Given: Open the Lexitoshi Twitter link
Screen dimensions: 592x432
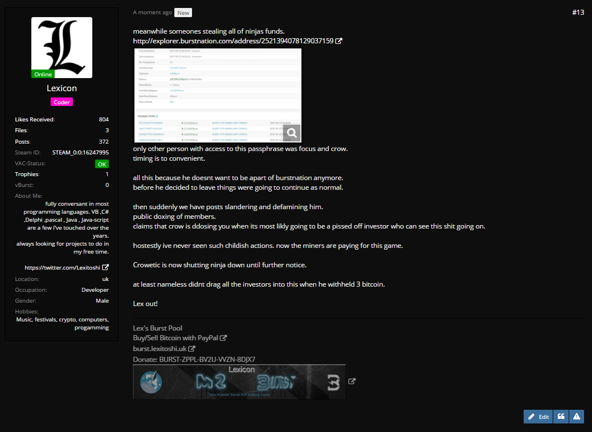Looking at the screenshot, I should coord(62,267).
